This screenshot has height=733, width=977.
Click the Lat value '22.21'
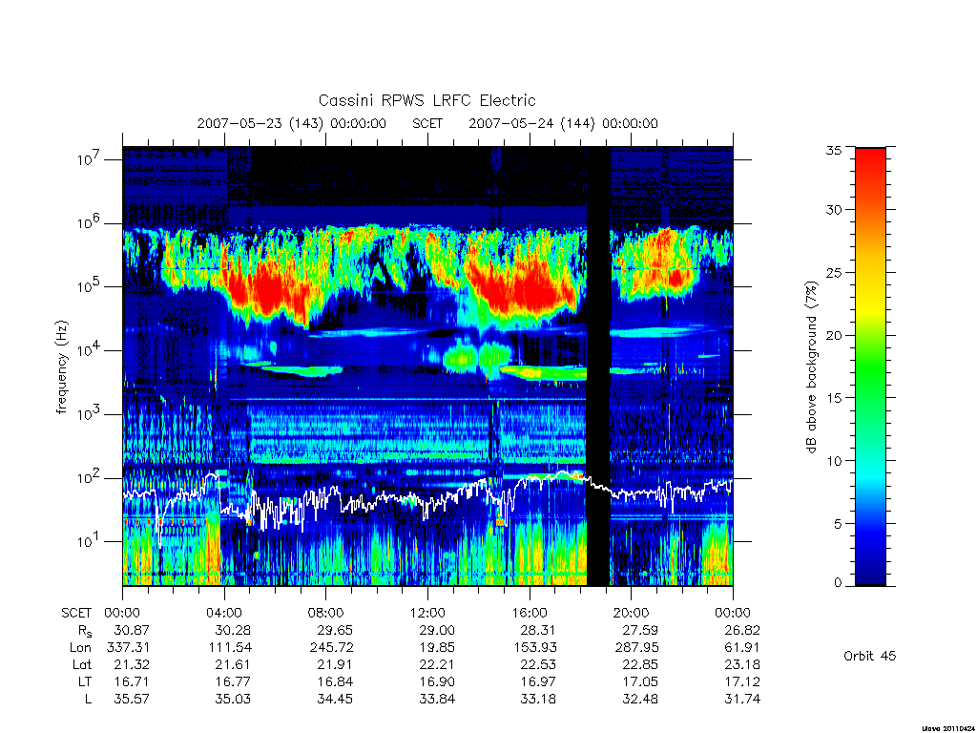pos(437,664)
